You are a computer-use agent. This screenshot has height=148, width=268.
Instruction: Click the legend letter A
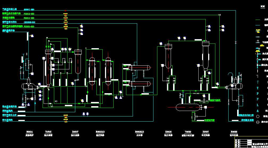point(258,111)
